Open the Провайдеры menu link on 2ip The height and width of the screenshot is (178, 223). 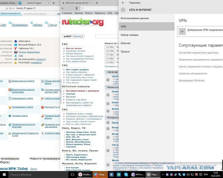[x=20, y=25]
